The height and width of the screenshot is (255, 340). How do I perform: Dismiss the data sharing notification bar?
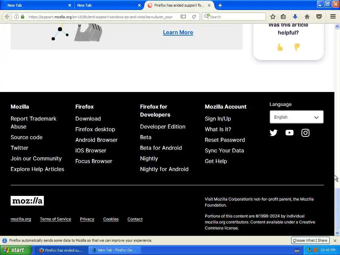335,241
